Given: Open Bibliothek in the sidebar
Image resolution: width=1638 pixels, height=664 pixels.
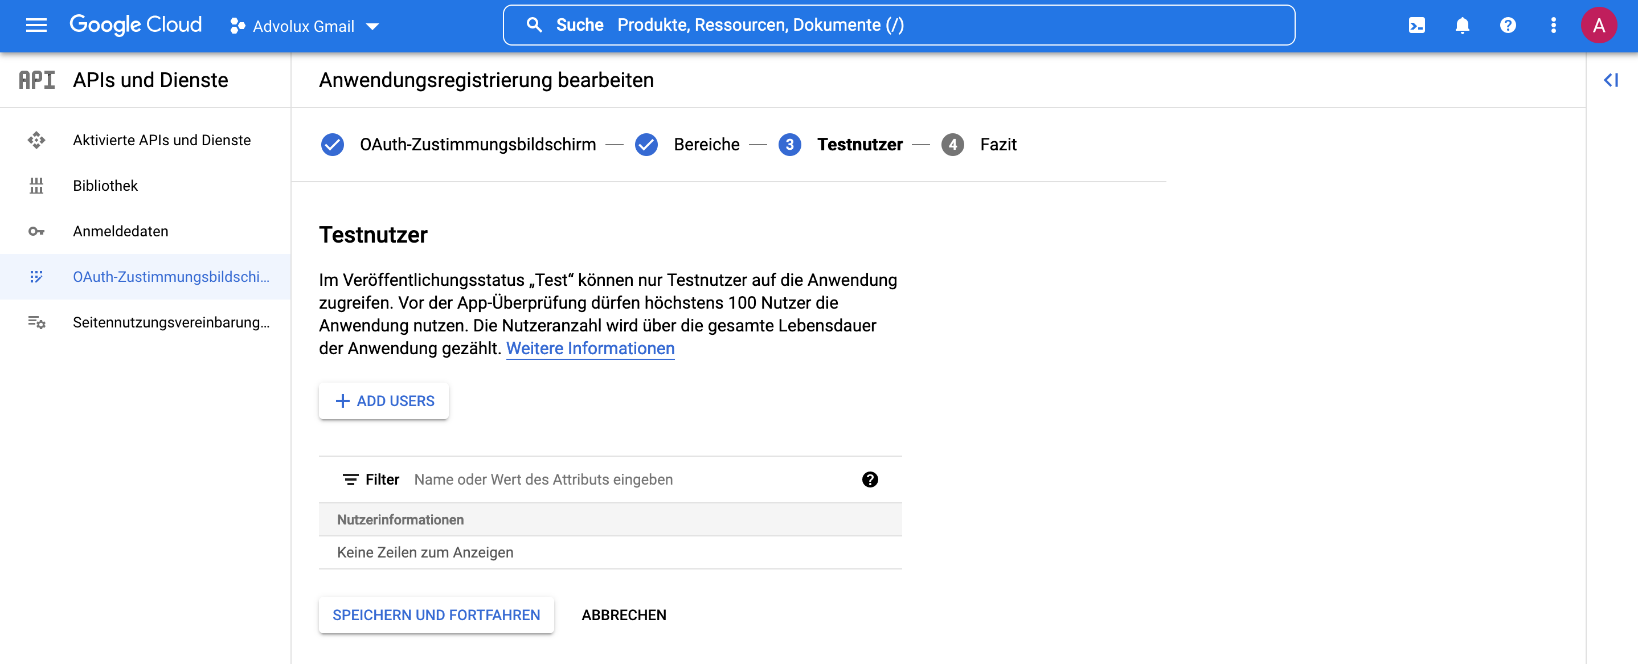Looking at the screenshot, I should coord(145,186).
